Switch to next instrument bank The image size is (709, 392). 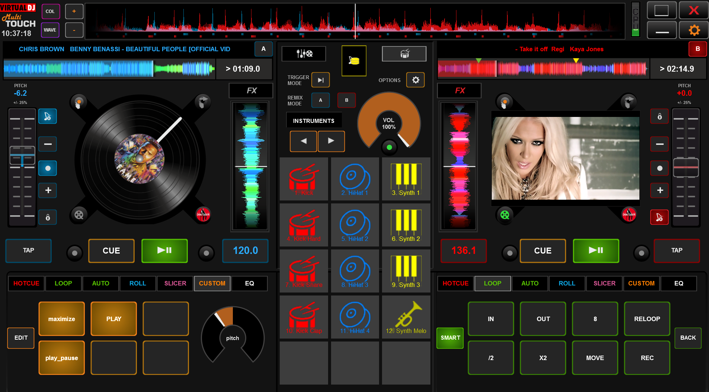tap(331, 141)
